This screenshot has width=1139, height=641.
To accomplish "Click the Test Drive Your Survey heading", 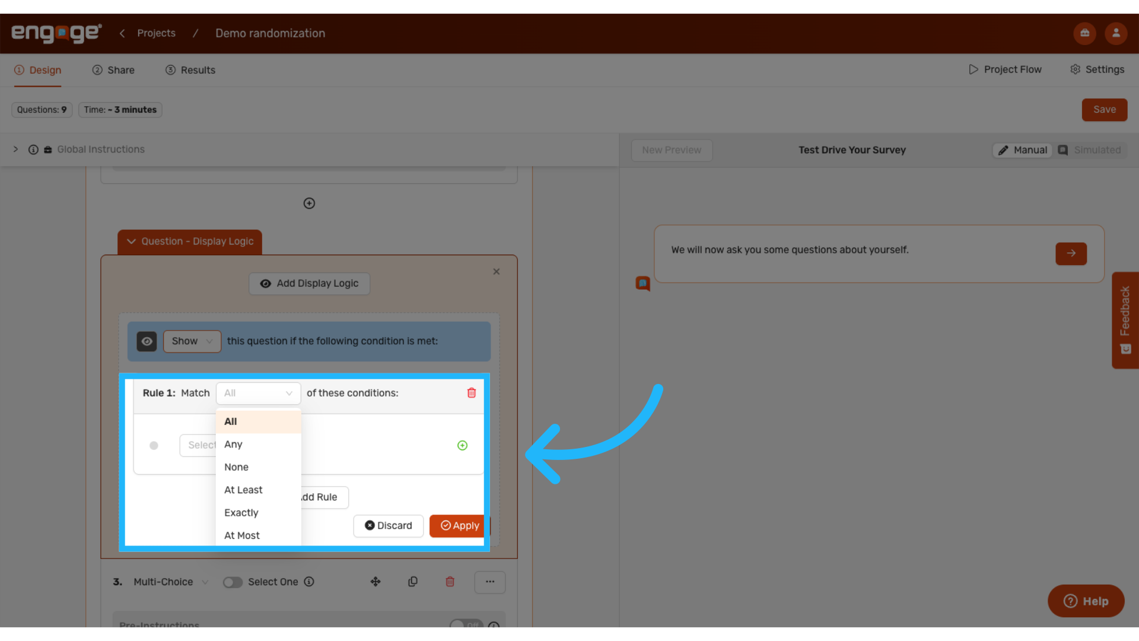I will (852, 150).
